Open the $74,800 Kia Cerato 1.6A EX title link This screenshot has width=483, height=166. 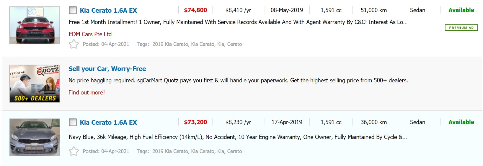pos(108,10)
